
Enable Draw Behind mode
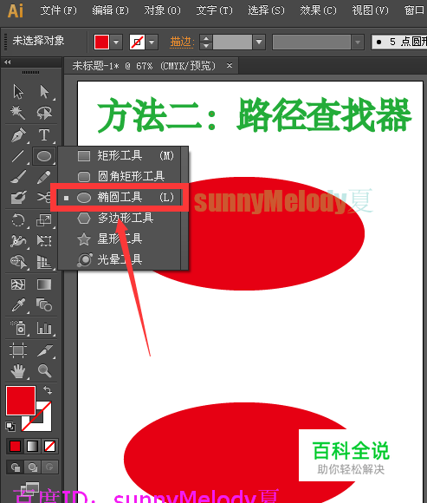(32, 467)
